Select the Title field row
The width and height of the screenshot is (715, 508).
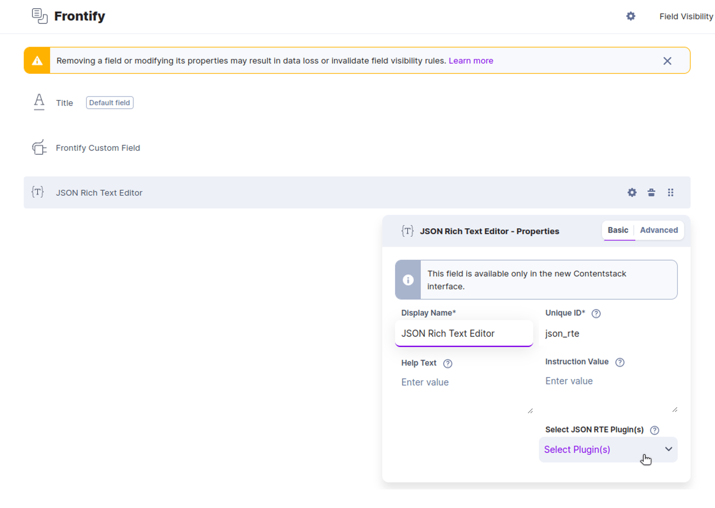point(357,103)
